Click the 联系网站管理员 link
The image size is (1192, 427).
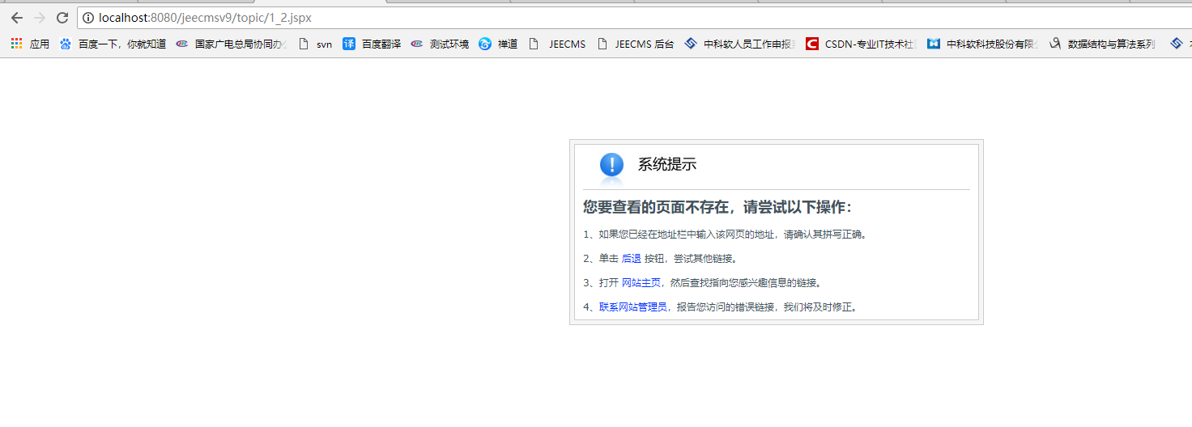point(633,307)
